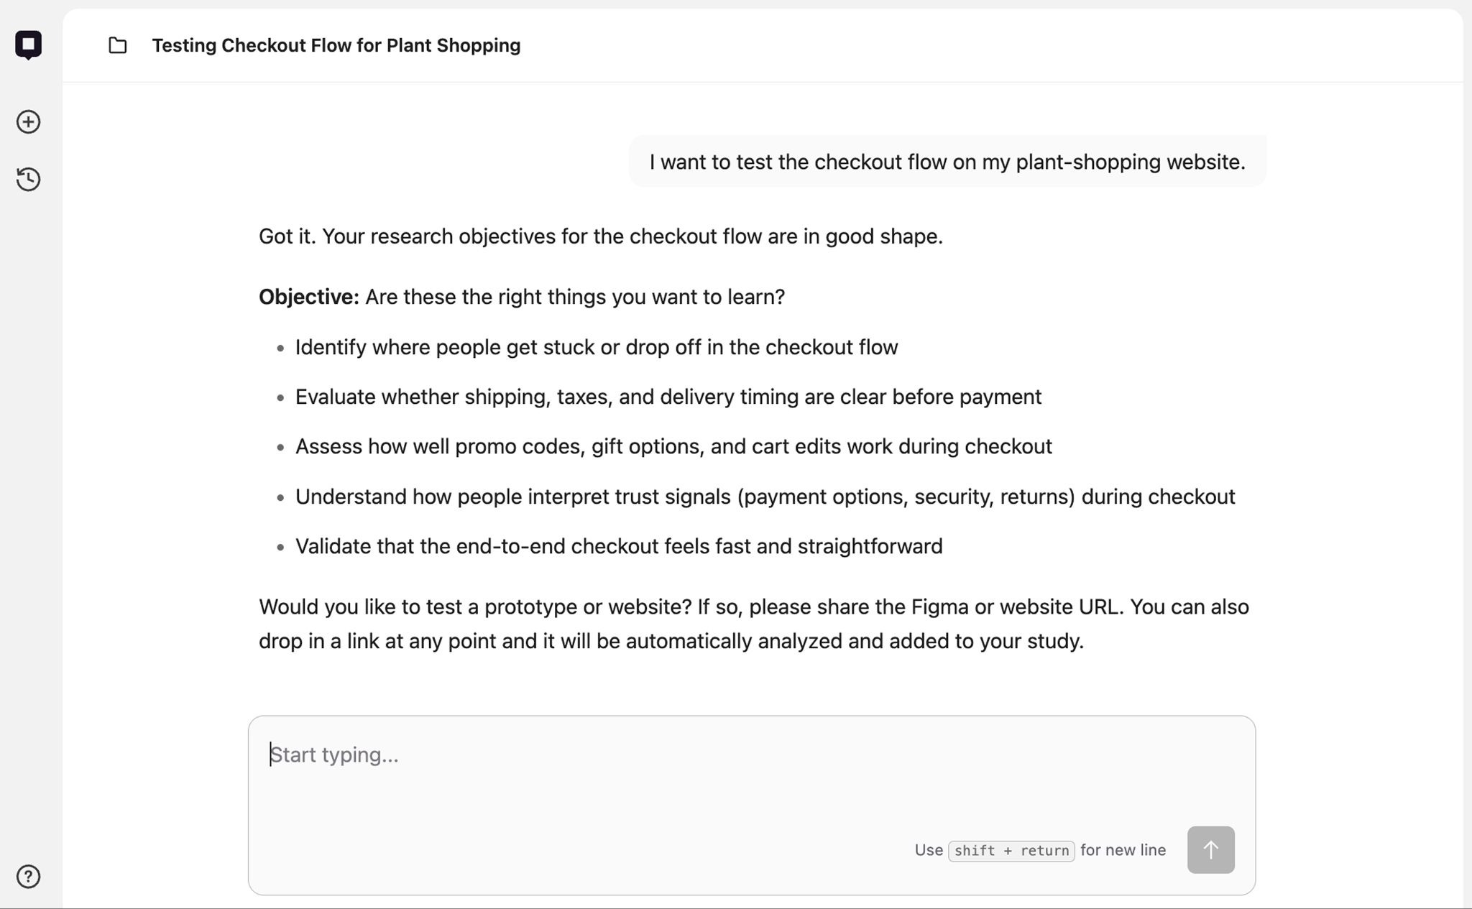The image size is (1472, 909).
Task: Click the user message about the plant-shopping website
Action: point(947,162)
